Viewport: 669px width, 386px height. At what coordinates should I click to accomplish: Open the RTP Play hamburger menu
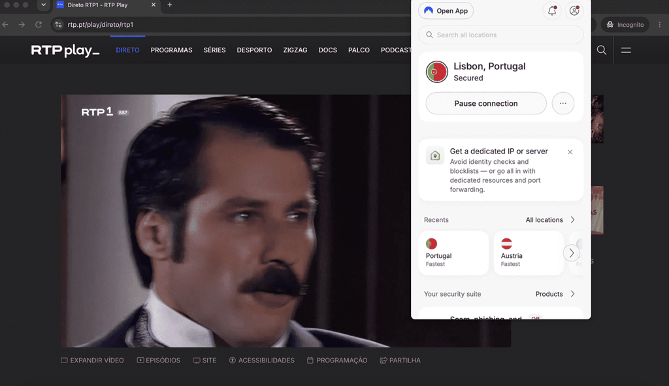(x=626, y=50)
